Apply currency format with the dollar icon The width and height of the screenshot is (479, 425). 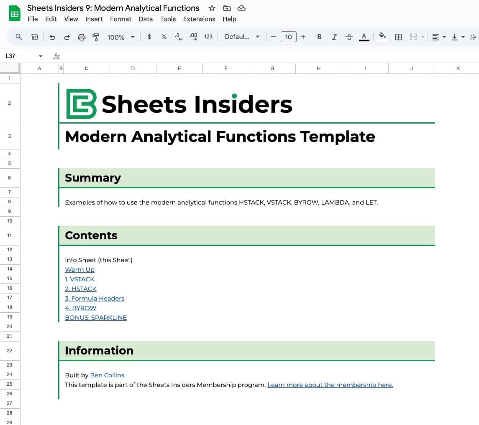tap(149, 37)
